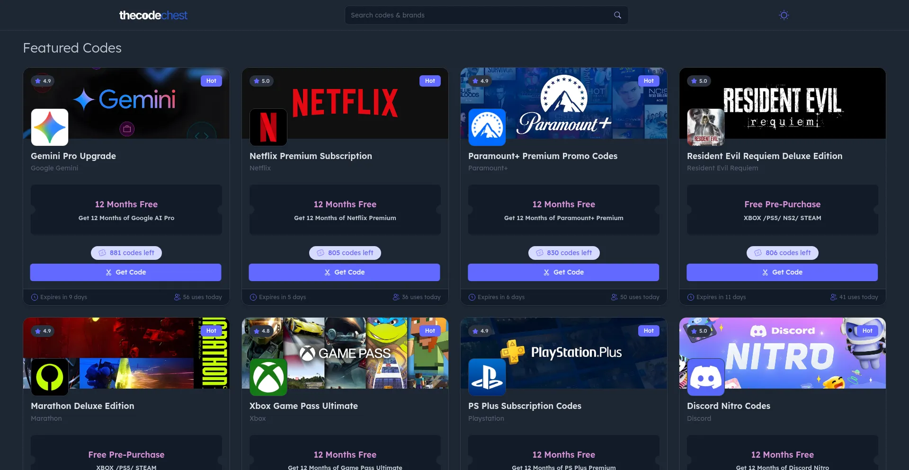The width and height of the screenshot is (909, 470).
Task: Click '36 uses today' text
Action: point(421,297)
